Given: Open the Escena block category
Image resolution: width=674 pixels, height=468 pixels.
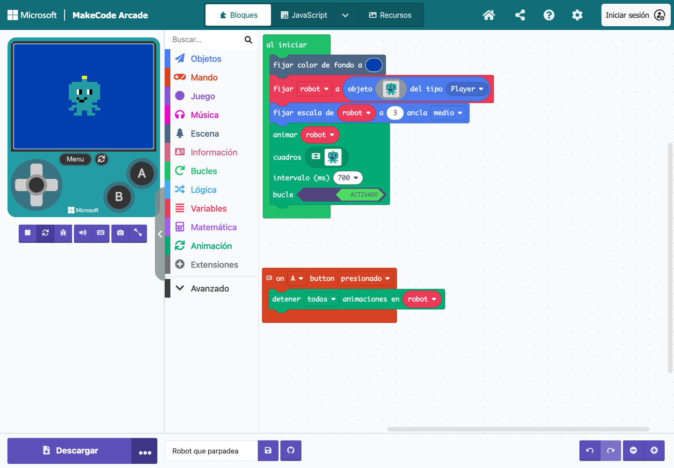Looking at the screenshot, I should [x=212, y=133].
